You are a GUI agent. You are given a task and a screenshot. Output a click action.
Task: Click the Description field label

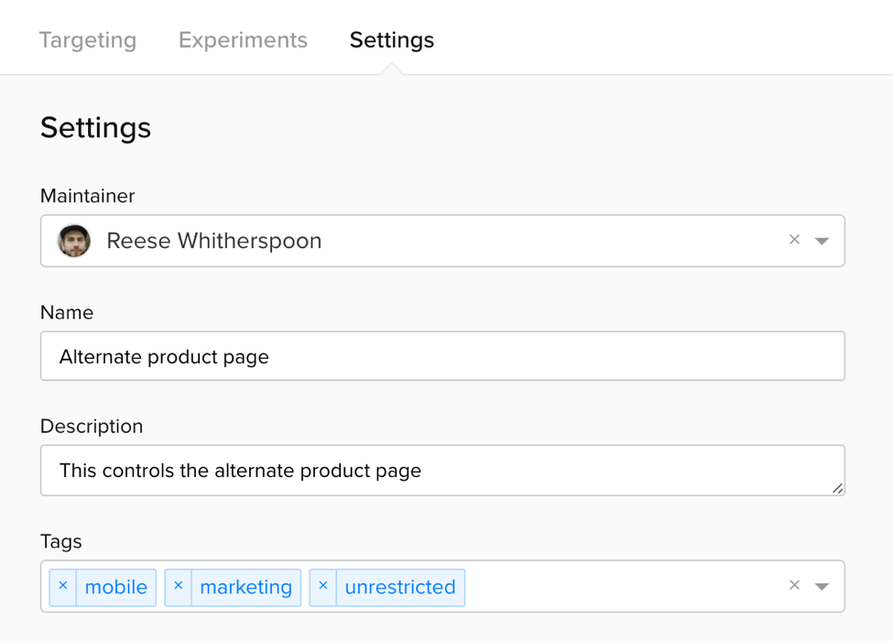92,427
